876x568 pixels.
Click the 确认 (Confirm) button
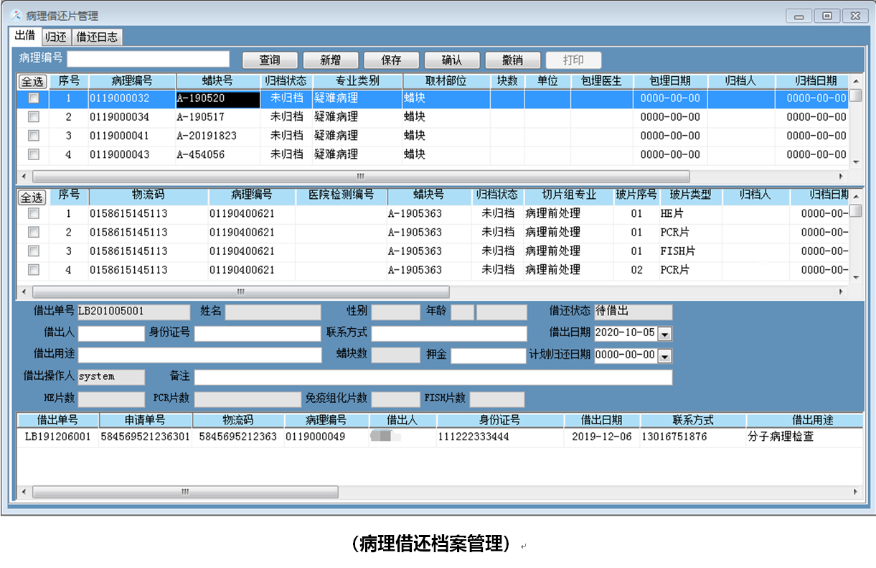pos(451,60)
